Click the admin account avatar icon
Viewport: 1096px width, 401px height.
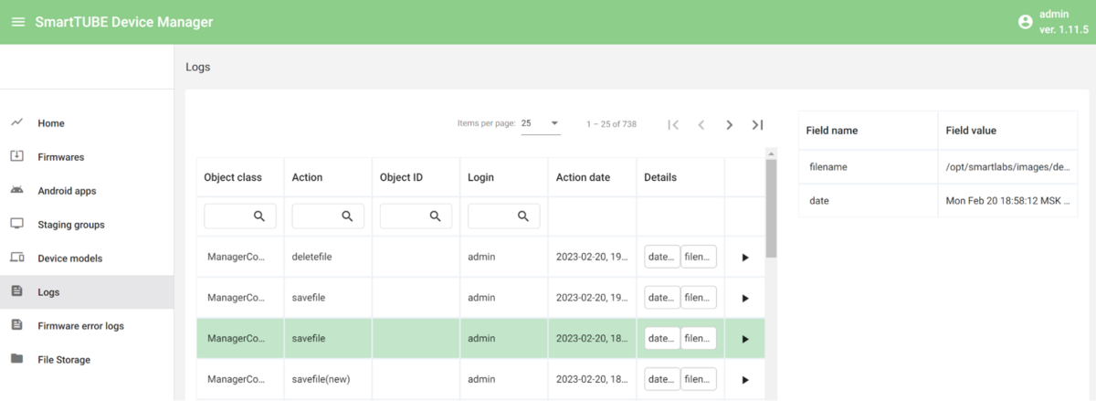(x=1025, y=22)
